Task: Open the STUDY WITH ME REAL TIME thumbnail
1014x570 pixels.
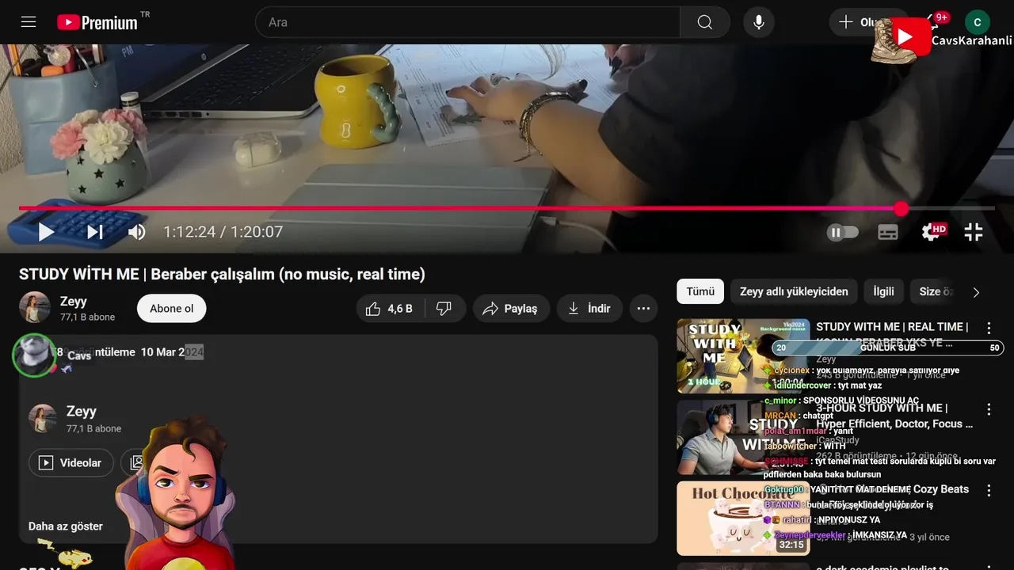Action: (x=743, y=356)
